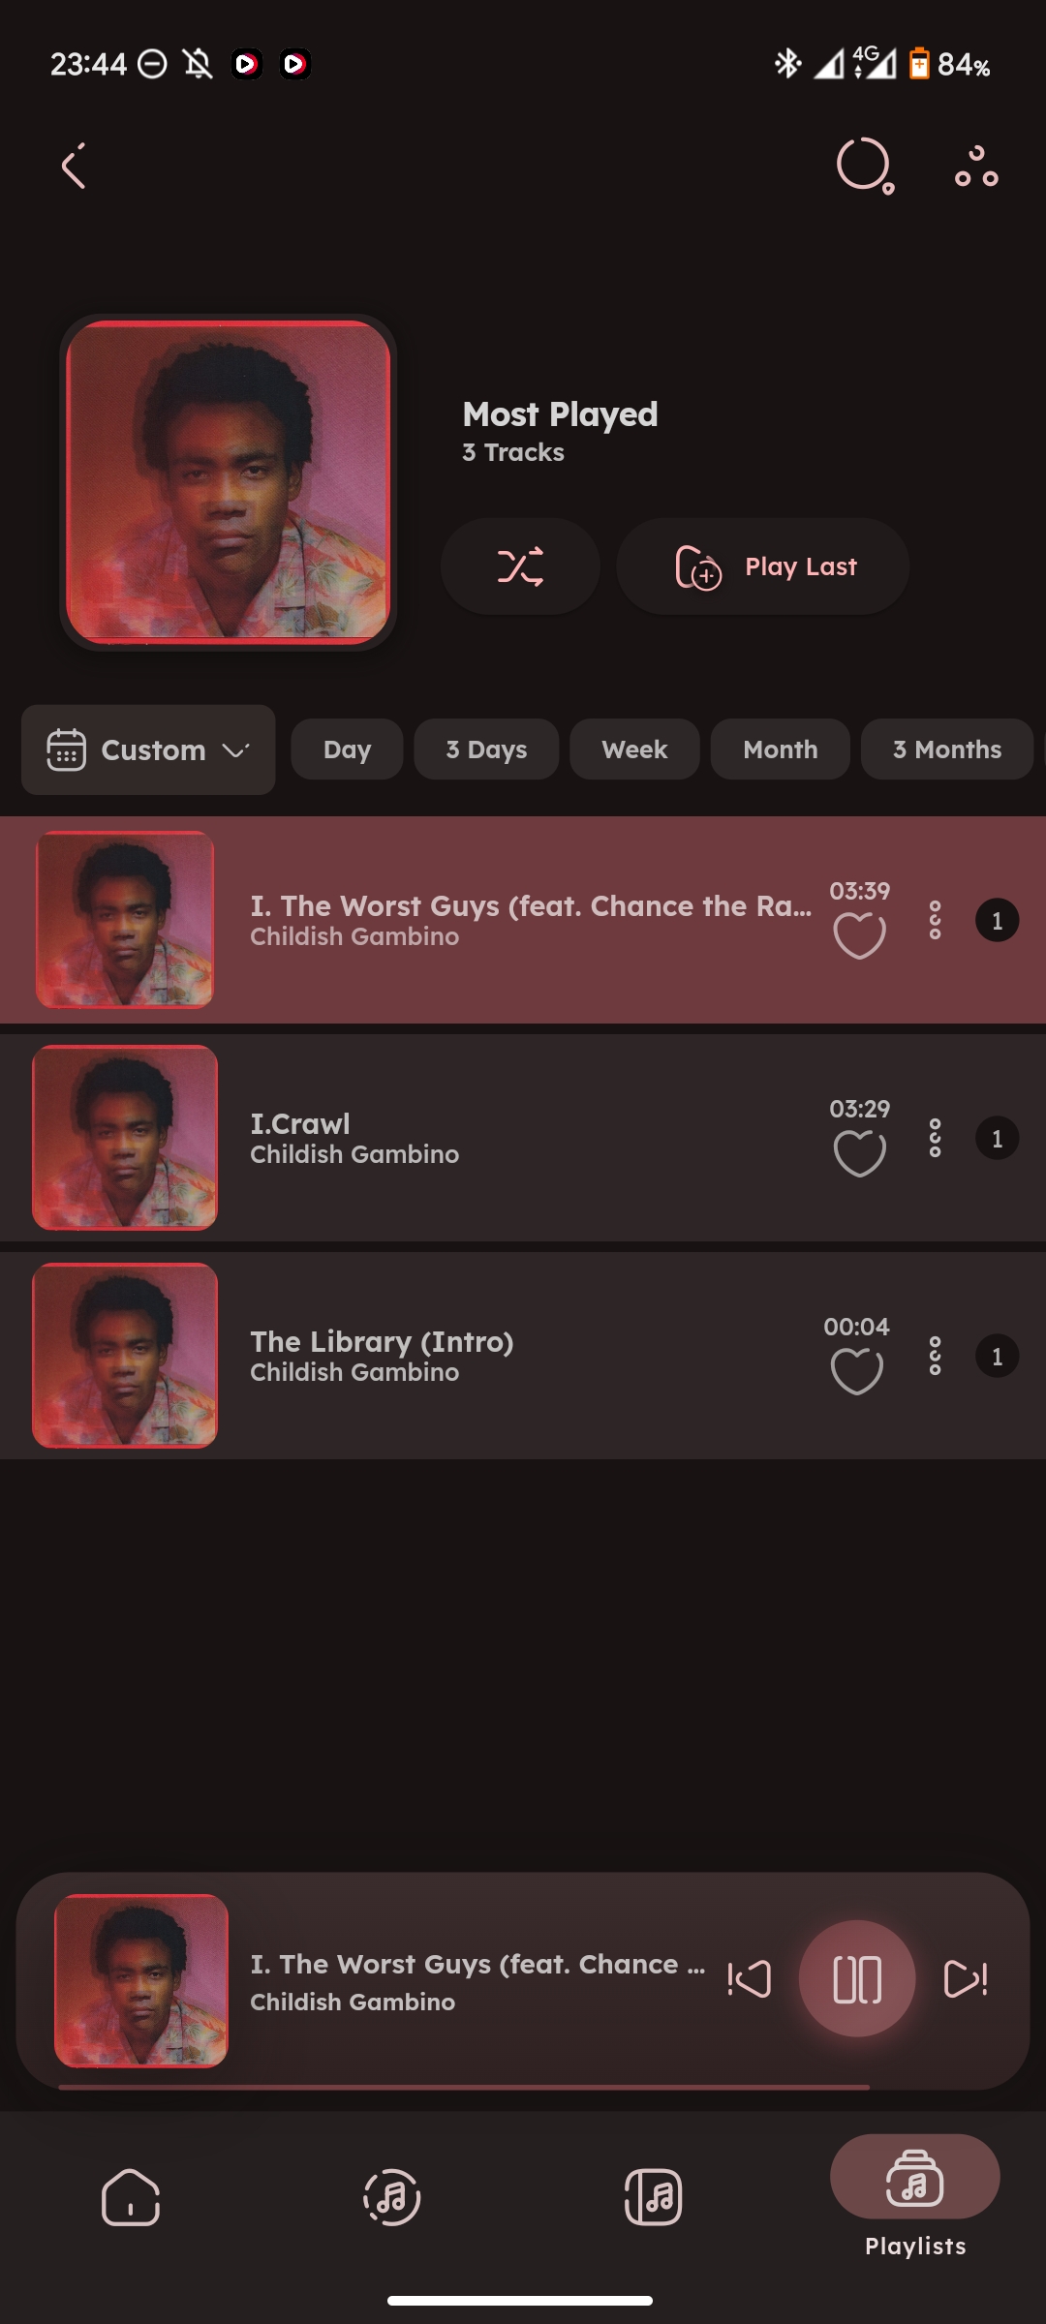Image resolution: width=1046 pixels, height=2324 pixels.
Task: Select the 3 Months filter chip
Action: click(947, 749)
